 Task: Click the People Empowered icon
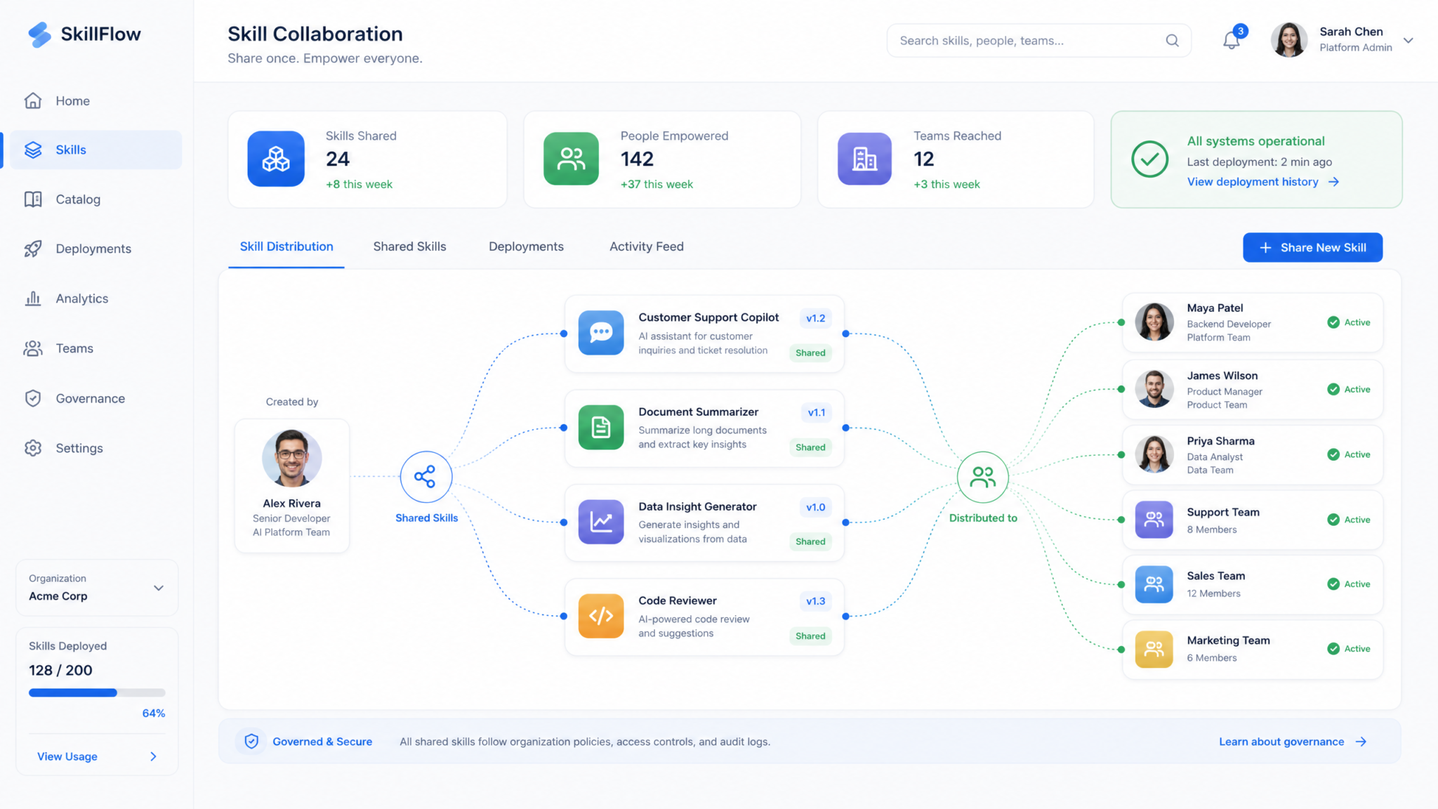tap(572, 159)
